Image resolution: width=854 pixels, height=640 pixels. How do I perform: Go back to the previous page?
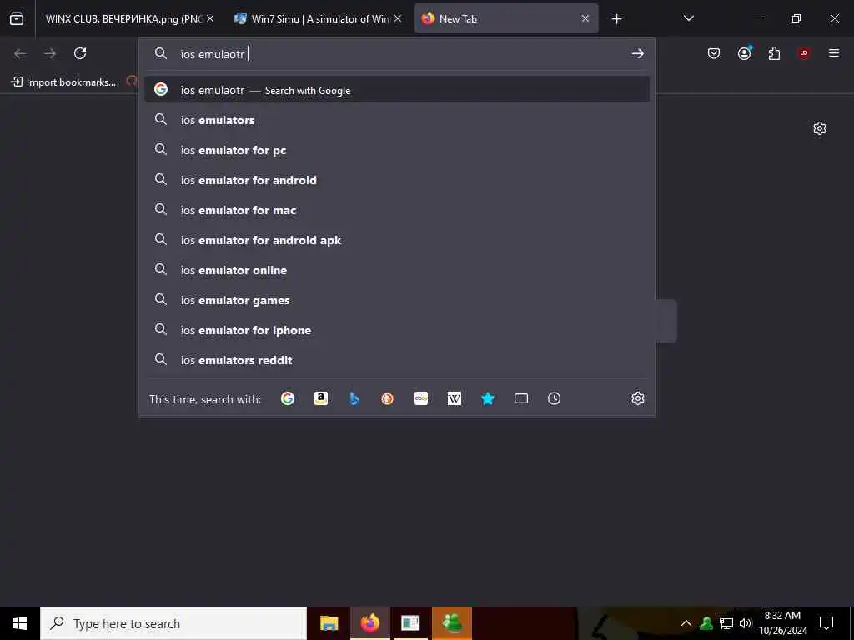pyautogui.click(x=20, y=53)
